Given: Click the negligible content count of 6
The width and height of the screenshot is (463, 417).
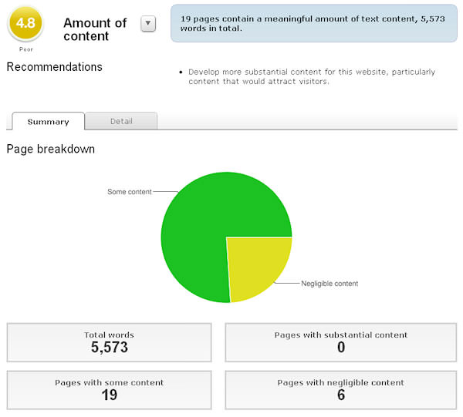Looking at the screenshot, I should click(340, 395).
